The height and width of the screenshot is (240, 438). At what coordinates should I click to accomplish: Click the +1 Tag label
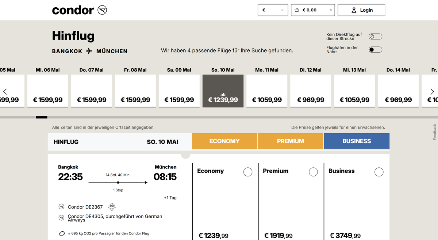[x=170, y=198]
